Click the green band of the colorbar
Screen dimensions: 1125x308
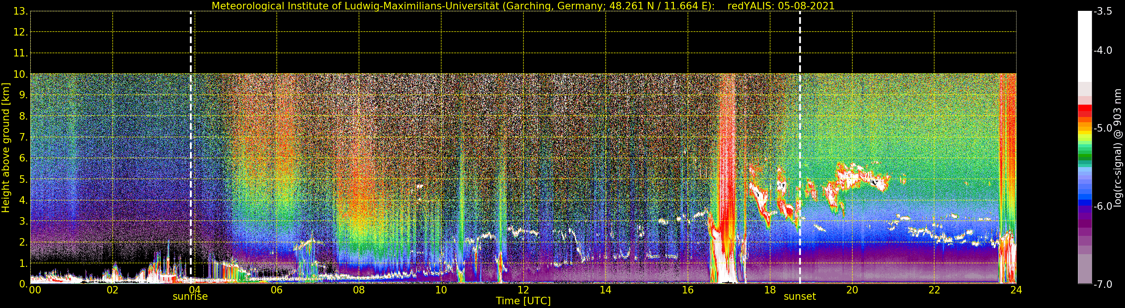click(1085, 153)
